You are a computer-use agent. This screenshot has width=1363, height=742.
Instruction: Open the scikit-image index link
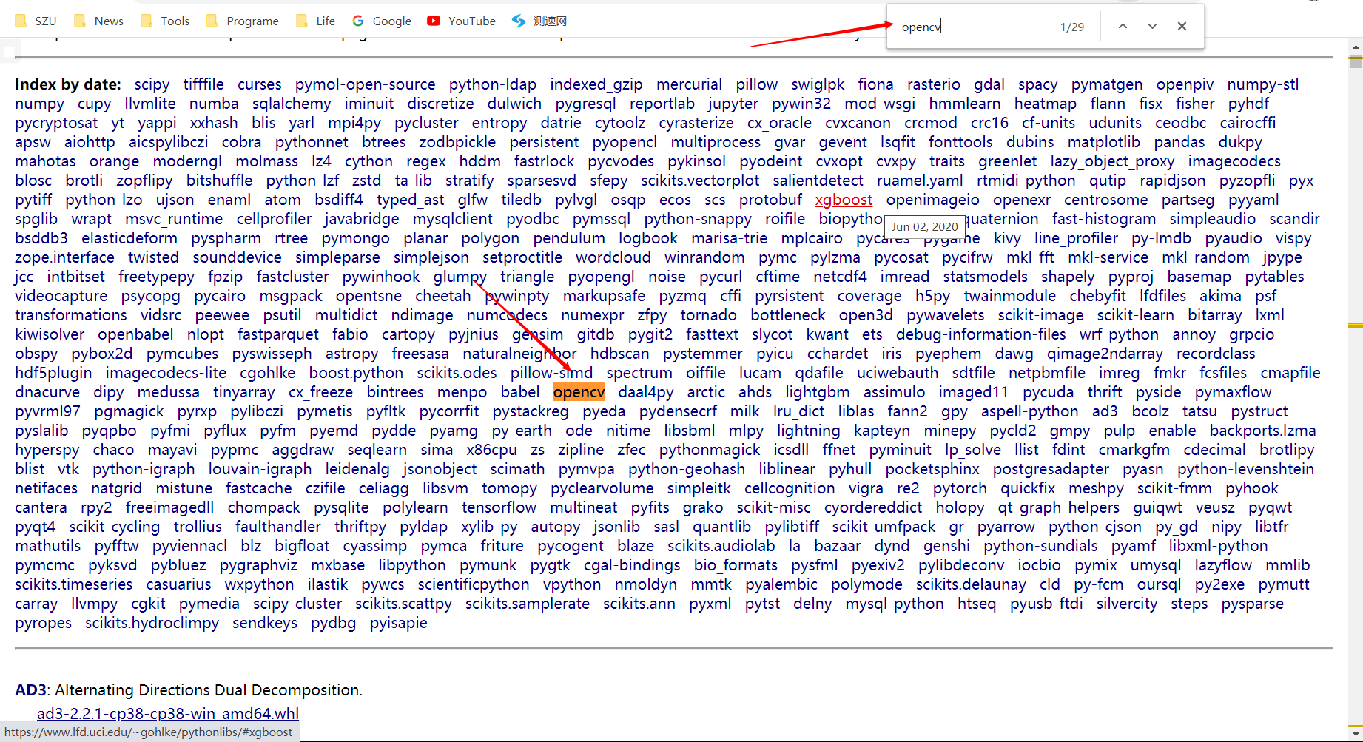[1040, 315]
